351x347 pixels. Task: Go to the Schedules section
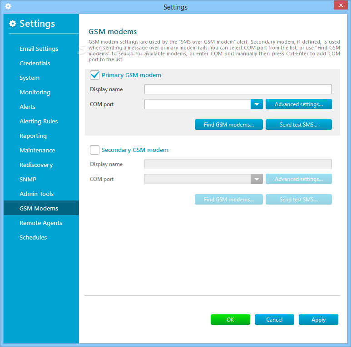(33, 237)
